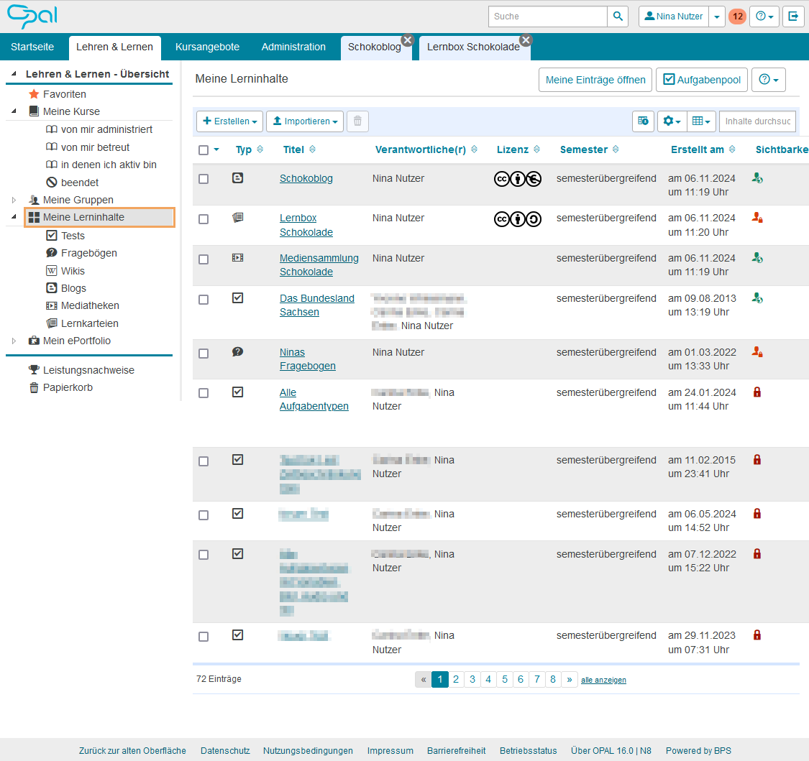Image resolution: width=809 pixels, height=761 pixels.
Task: Expand the Mein ePortfolio tree node
Action: click(14, 341)
